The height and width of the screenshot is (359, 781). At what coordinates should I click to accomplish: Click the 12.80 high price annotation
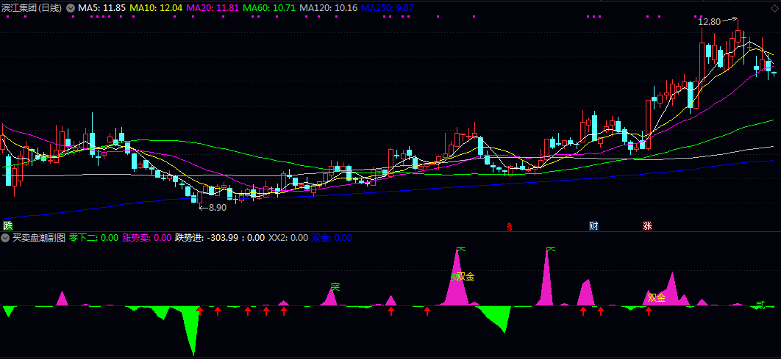(709, 22)
